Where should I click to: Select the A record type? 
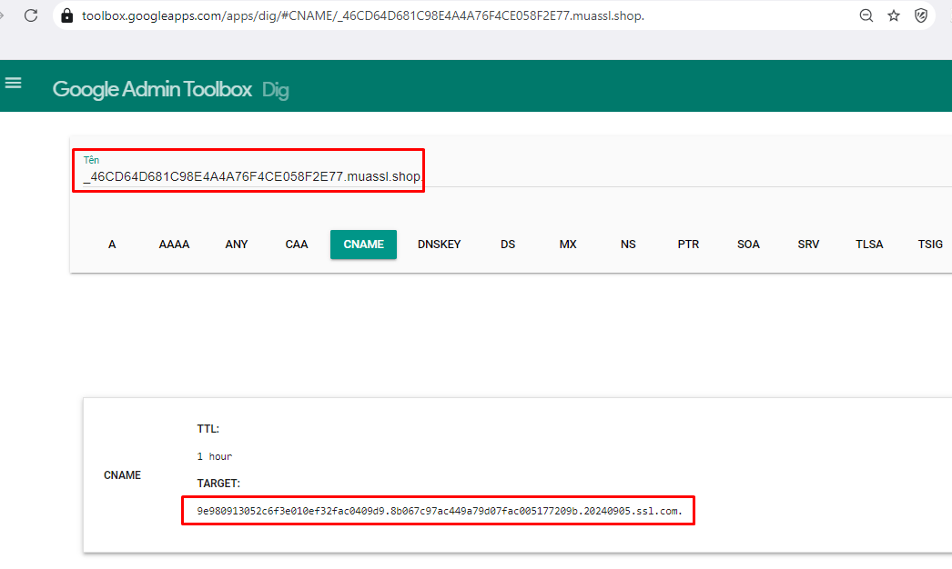112,245
